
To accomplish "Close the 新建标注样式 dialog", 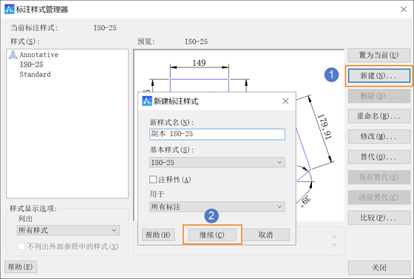I will 285,101.
